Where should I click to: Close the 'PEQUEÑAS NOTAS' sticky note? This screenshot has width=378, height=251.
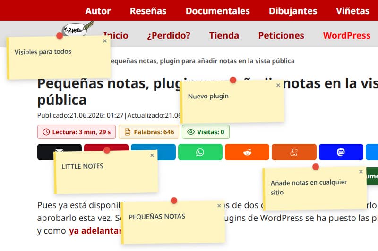coord(219,206)
